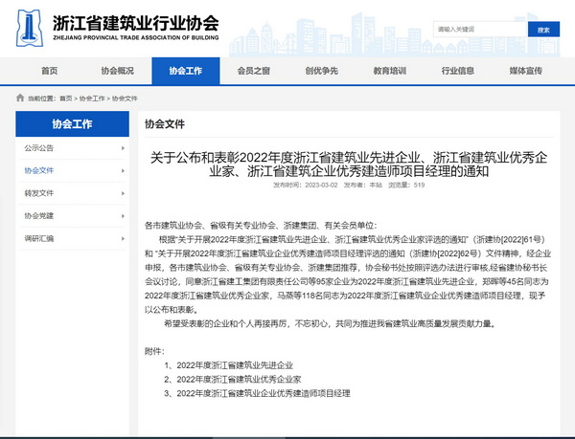Screen dimensions: 575x439
Task: Click arrow icon beside 协会文件
Action: pos(125,170)
